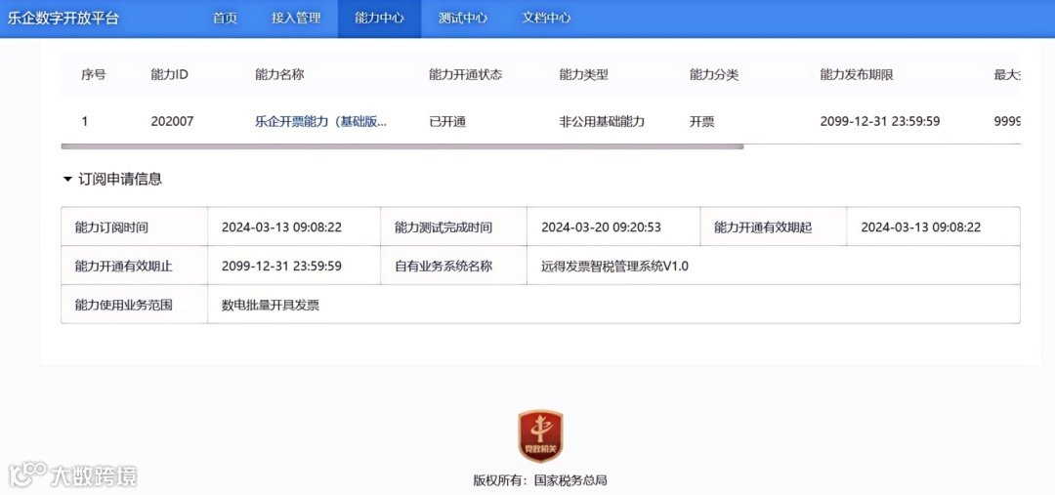This screenshot has width=1055, height=495.
Task: Click the 能力分类 column header
Action: tap(714, 74)
